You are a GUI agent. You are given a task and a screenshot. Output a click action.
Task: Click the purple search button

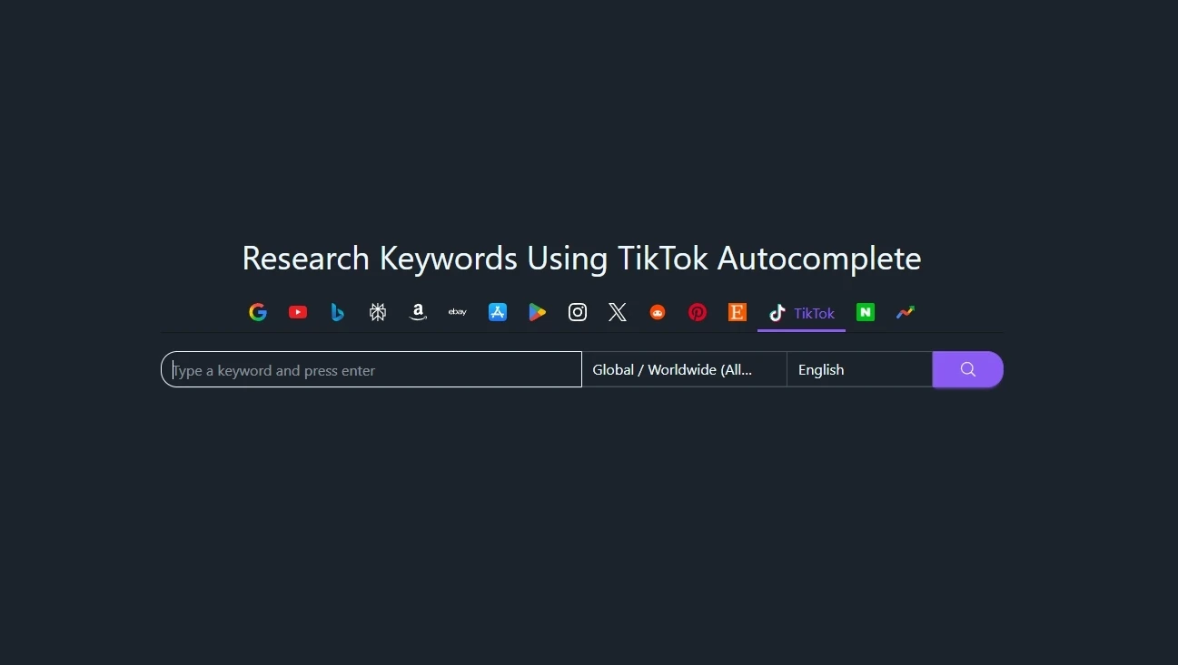pyautogui.click(x=968, y=369)
